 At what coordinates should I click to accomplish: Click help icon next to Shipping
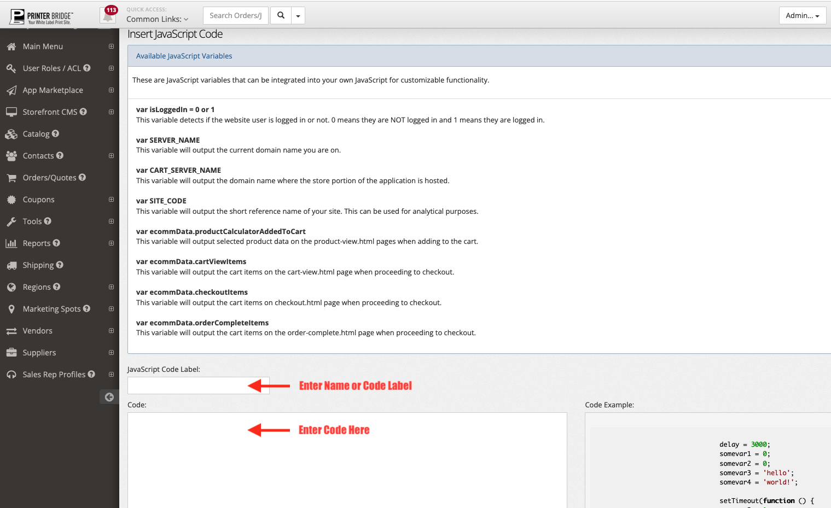pos(60,265)
